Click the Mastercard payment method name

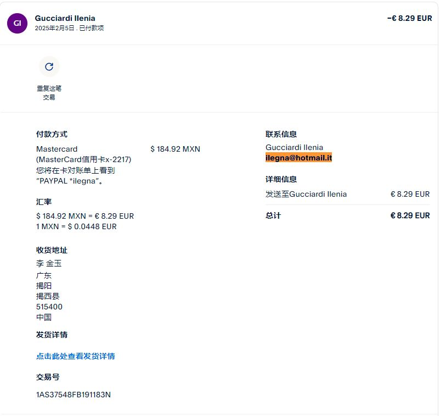click(57, 149)
